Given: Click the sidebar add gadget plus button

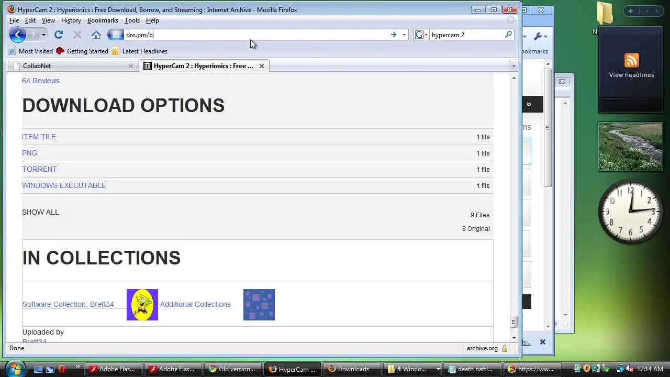Looking at the screenshot, I should 630,11.
